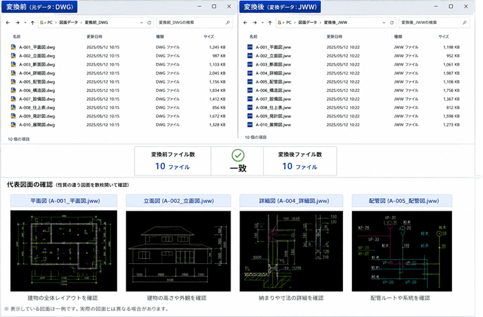The height and width of the screenshot is (317, 483).
Task: Select the A-003_断面図.jww file icon
Action: [250, 64]
